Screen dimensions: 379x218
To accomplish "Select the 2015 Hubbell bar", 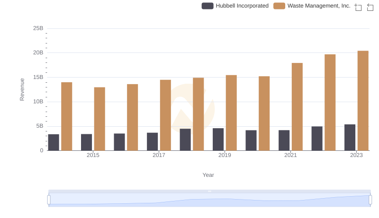I will point(86,142).
